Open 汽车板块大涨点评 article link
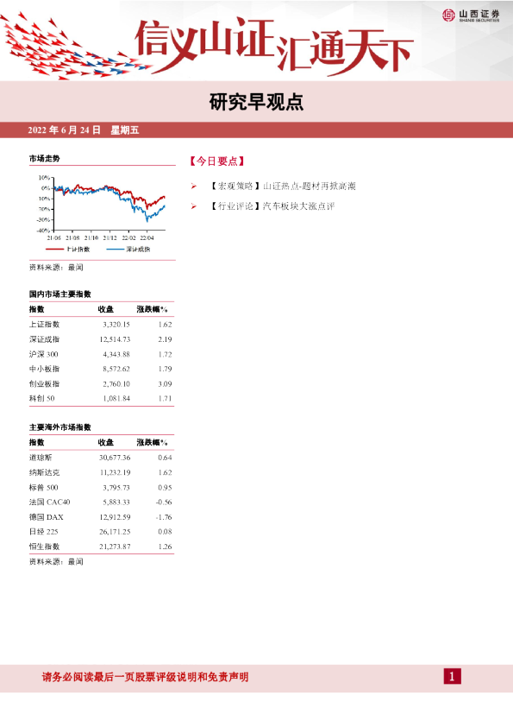The image size is (513, 727). point(298,206)
